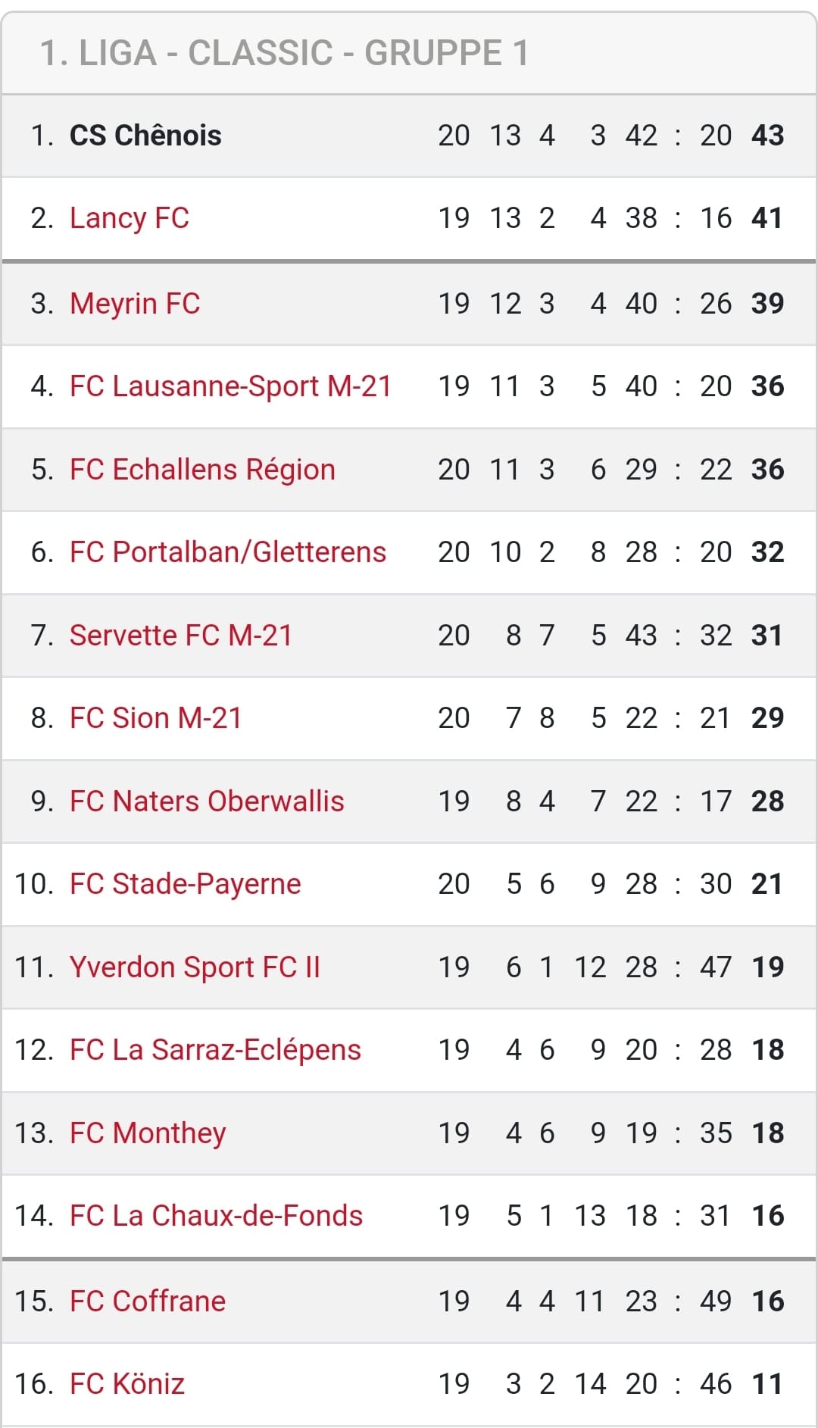Select the FC Köniz team link
The height and width of the screenshot is (1428, 818).
(127, 1384)
